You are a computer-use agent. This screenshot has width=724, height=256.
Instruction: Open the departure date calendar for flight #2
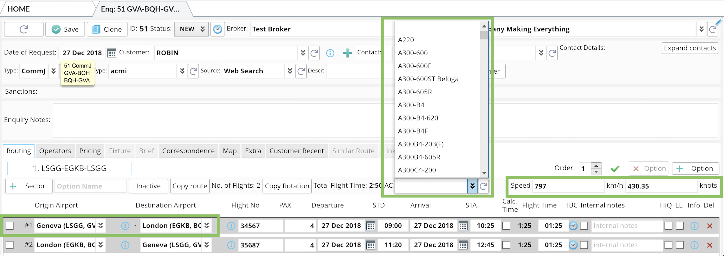(x=370, y=245)
